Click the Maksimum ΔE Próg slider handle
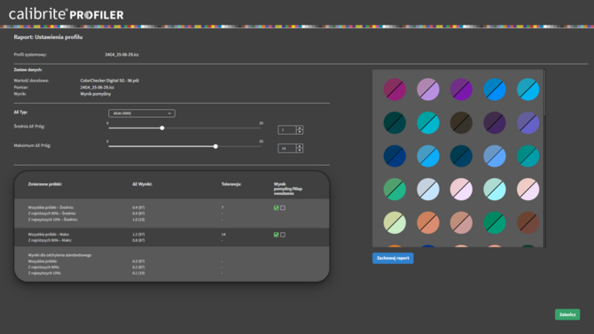This screenshot has height=334, width=594. click(x=215, y=146)
